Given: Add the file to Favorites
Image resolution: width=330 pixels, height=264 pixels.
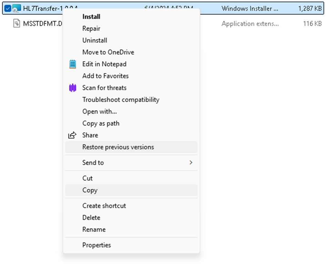Looking at the screenshot, I should 105,76.
